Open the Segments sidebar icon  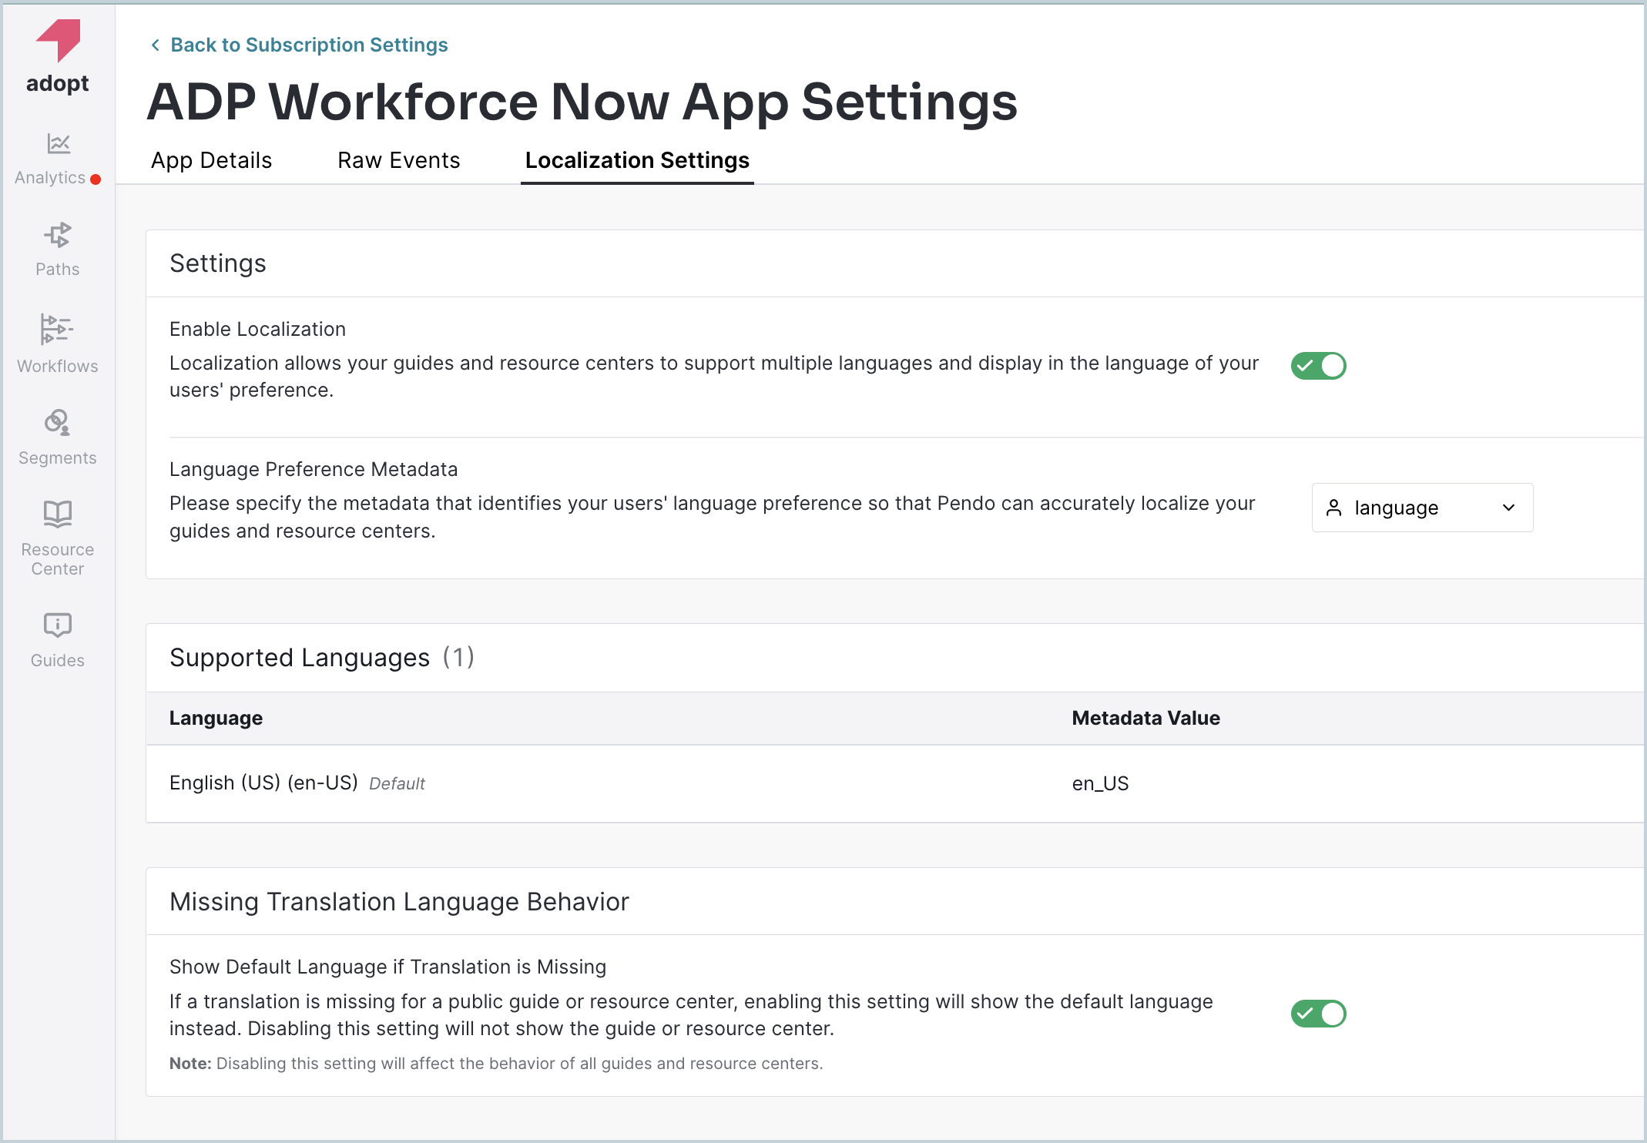click(58, 422)
